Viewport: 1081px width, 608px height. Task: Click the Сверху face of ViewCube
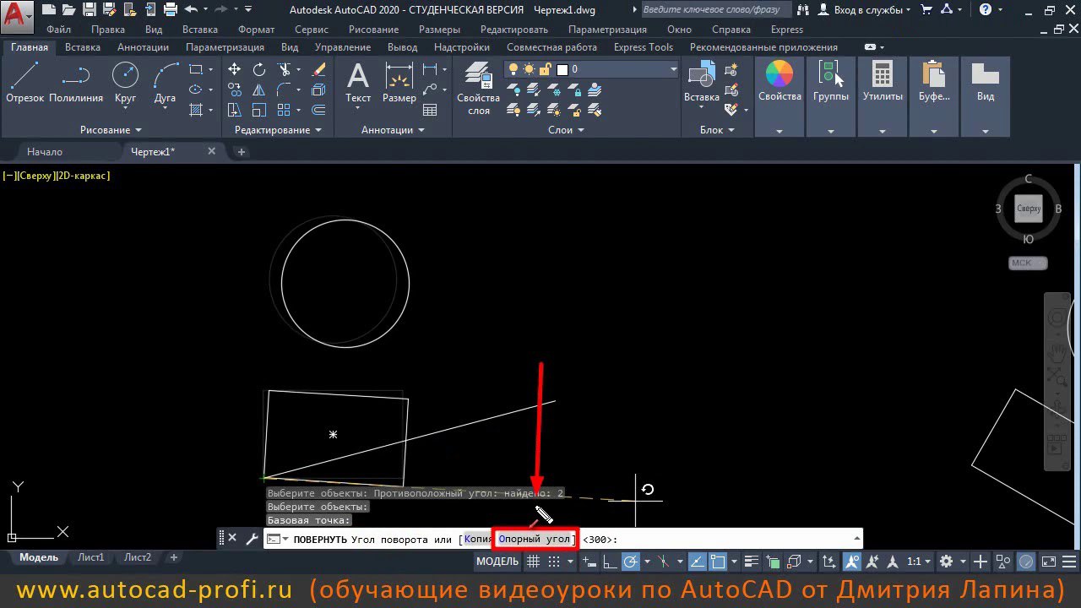(1029, 209)
